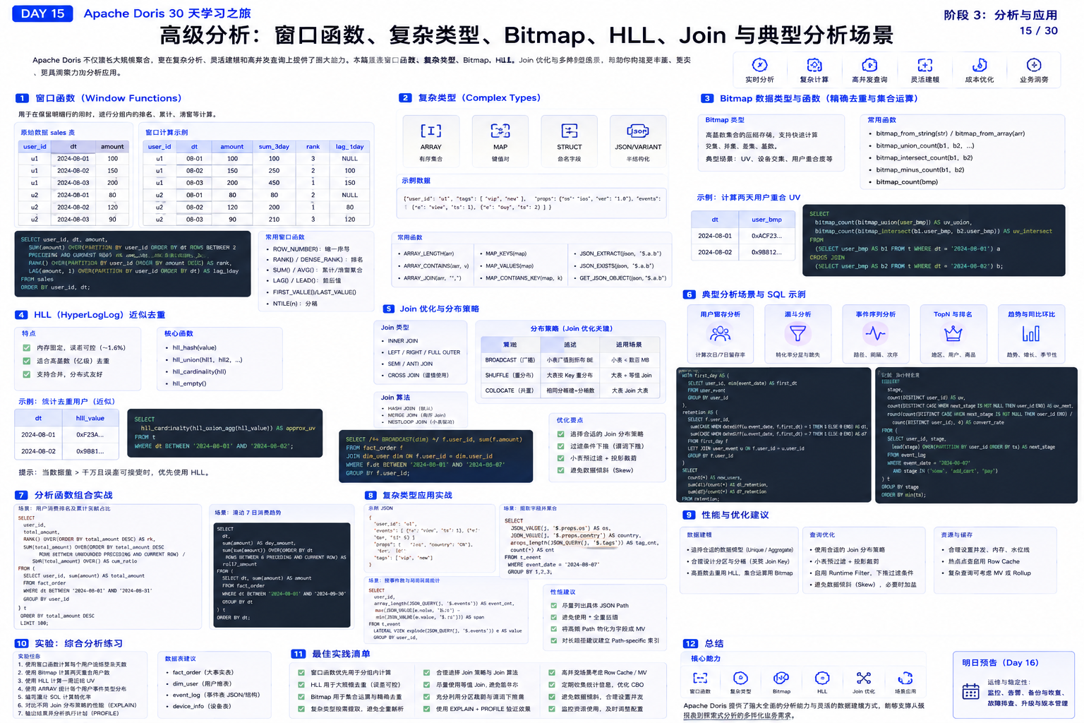
Task: Check the 窗口函数优先用于分组内计算 item
Action: (x=301, y=673)
